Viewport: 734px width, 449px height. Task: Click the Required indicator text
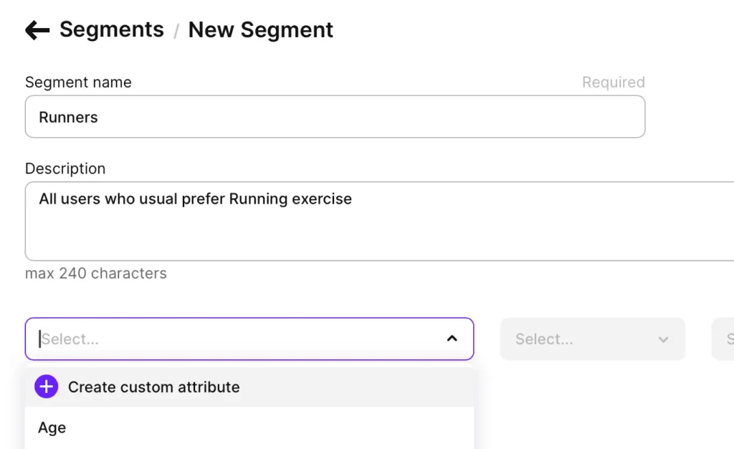pyautogui.click(x=613, y=82)
